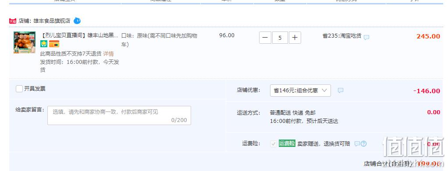Click info bubble icon beside store discount
This screenshot has width=448, height=171.
tap(341, 91)
